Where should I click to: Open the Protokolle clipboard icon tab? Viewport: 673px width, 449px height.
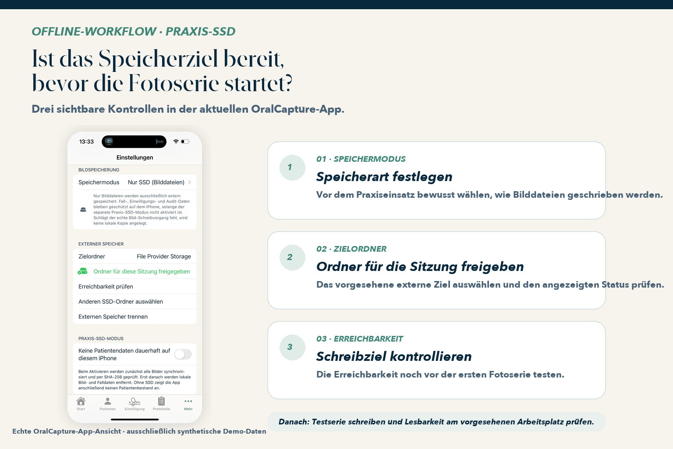pyautogui.click(x=161, y=401)
